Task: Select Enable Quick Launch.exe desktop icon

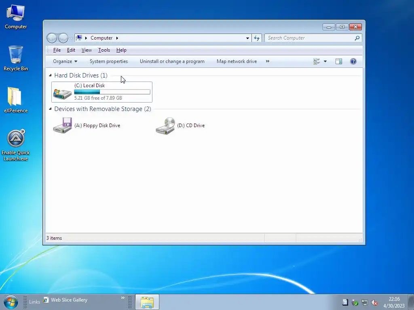Action: pyautogui.click(x=16, y=145)
